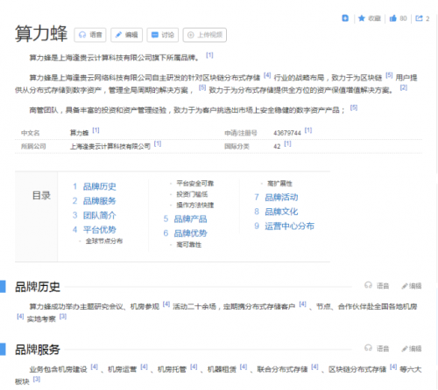Click reference [4] after 机器租赁
The height and width of the screenshot is (390, 438).
click(x=244, y=366)
